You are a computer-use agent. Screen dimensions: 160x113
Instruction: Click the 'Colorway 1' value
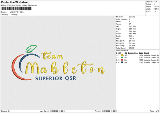14,14
